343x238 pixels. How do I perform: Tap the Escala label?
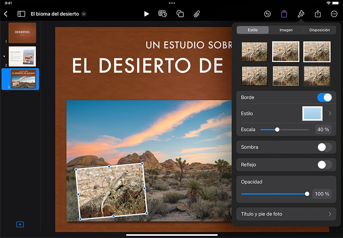point(248,129)
